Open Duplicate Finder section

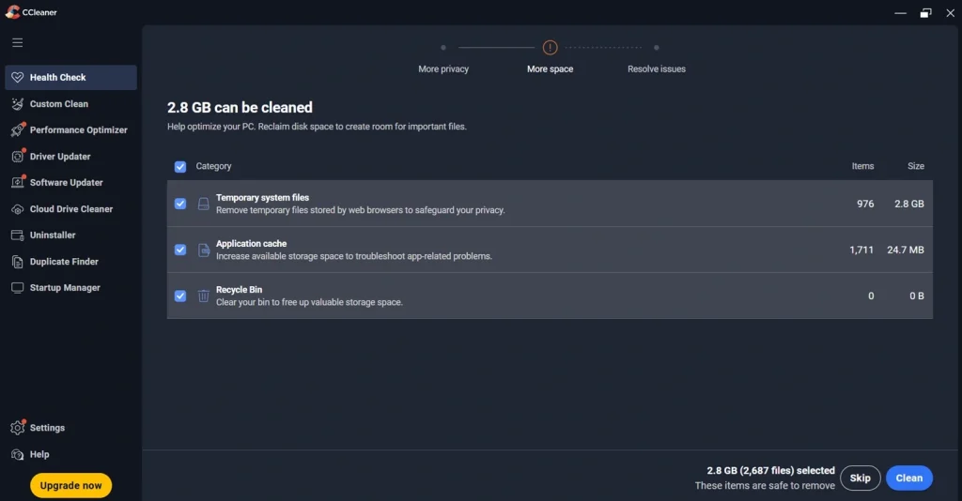(x=70, y=262)
